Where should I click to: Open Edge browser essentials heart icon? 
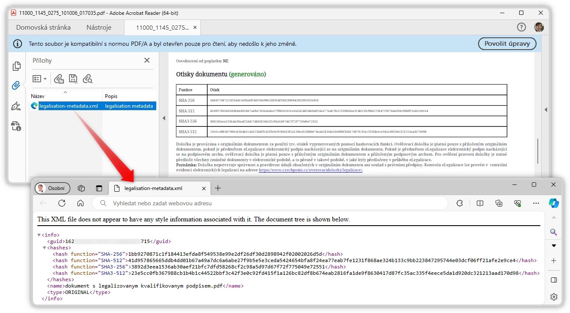[517, 204]
